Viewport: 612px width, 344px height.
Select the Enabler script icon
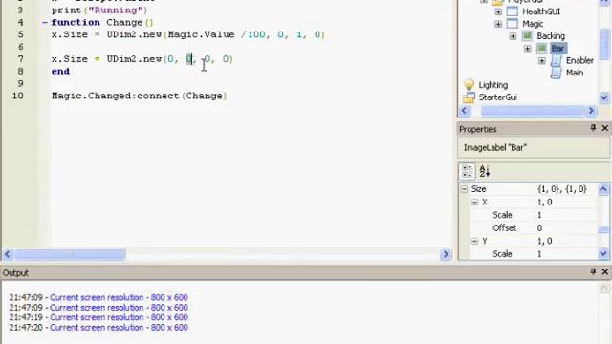556,60
